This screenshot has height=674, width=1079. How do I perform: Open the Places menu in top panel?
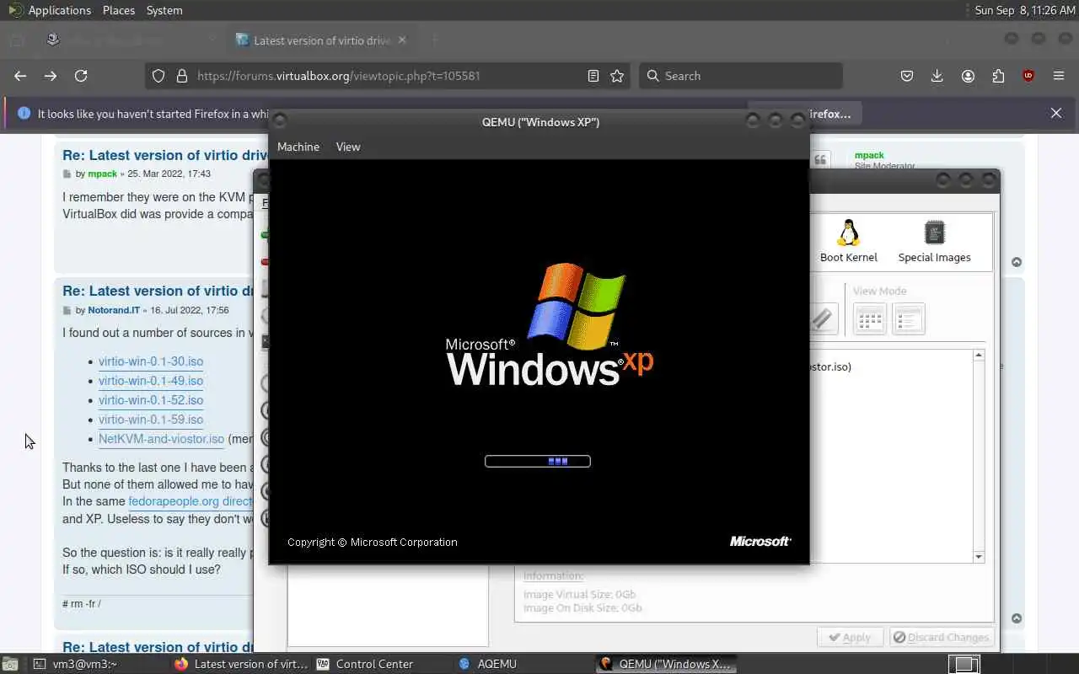tap(119, 10)
